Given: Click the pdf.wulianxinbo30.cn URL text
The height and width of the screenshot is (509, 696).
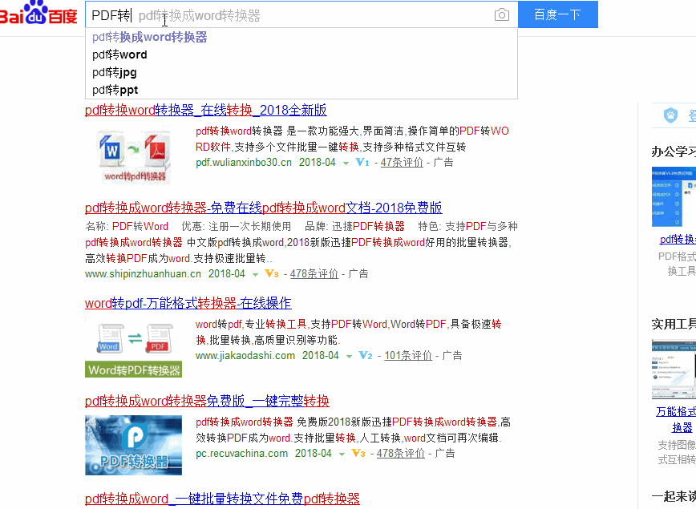Looking at the screenshot, I should (244, 163).
